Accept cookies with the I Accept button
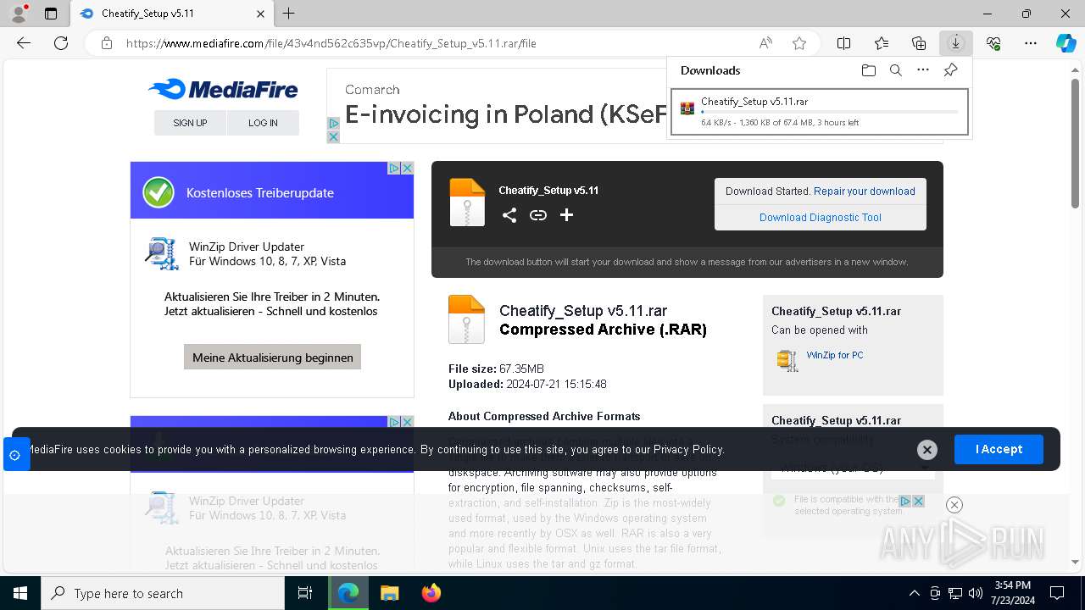This screenshot has width=1085, height=610. [999, 449]
